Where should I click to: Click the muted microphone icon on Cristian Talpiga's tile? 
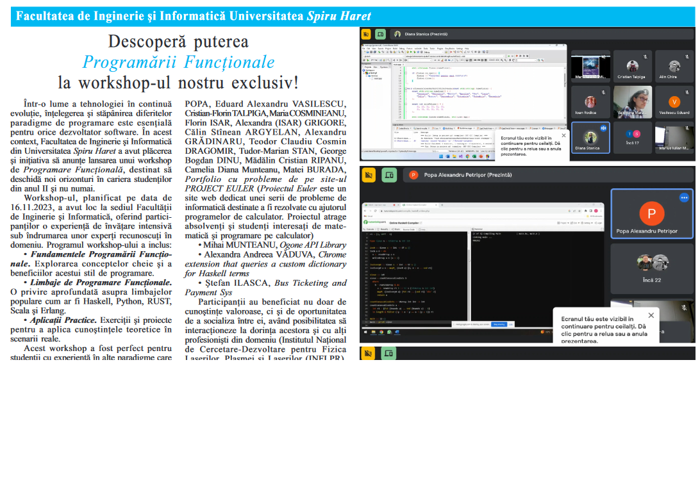pos(645,56)
